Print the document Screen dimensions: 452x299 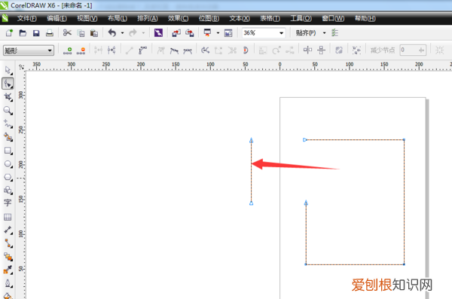(50, 33)
